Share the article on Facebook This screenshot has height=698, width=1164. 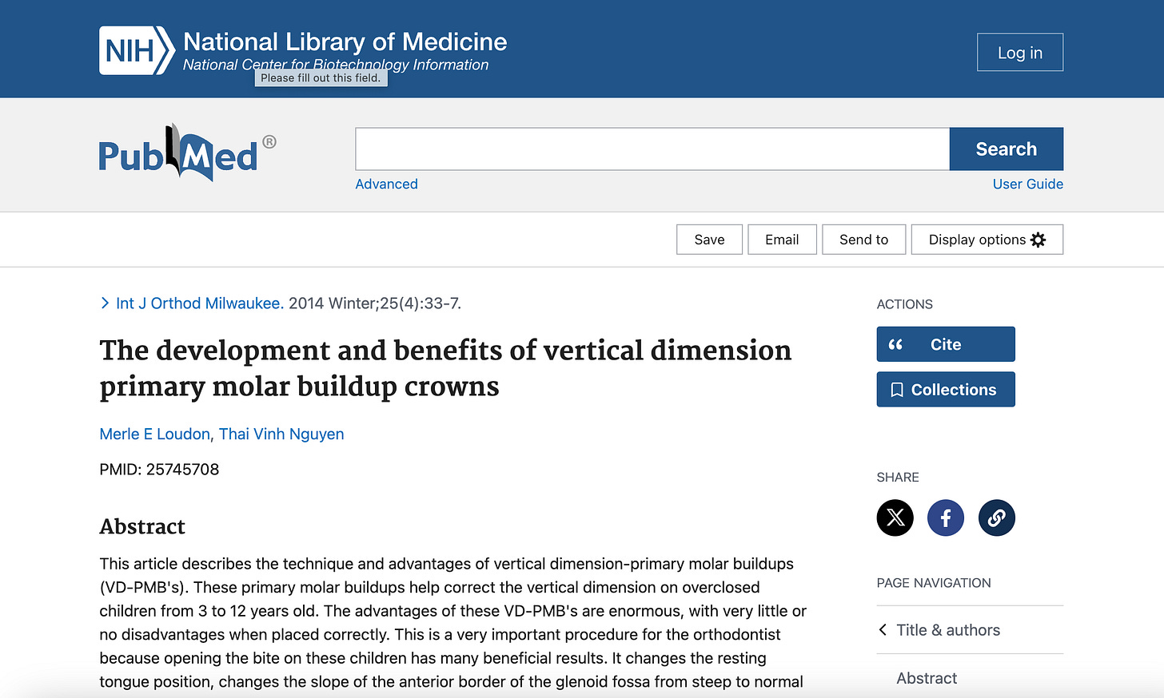coord(945,518)
